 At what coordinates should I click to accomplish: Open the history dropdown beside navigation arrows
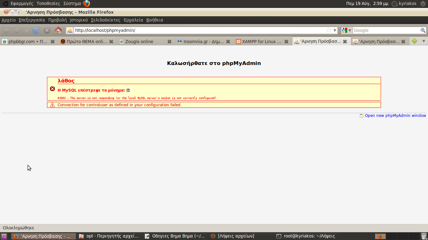click(x=26, y=31)
